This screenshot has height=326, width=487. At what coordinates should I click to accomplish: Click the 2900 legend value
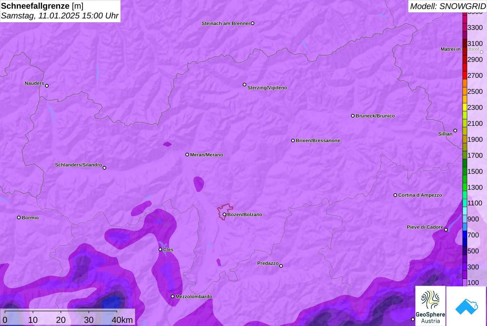pyautogui.click(x=475, y=60)
